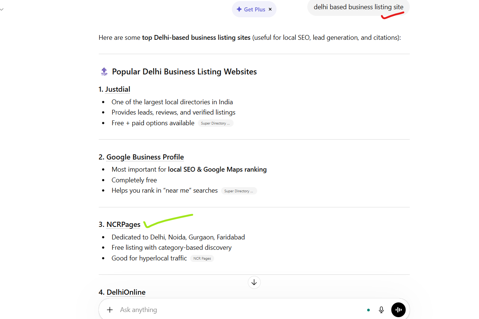Open the NCR Pages source chip

coord(202,259)
